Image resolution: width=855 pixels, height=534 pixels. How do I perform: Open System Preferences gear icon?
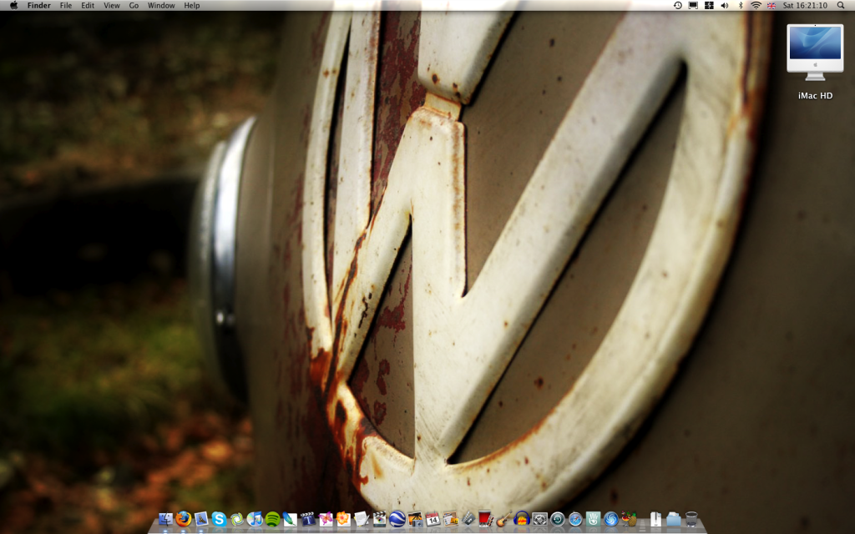[540, 519]
